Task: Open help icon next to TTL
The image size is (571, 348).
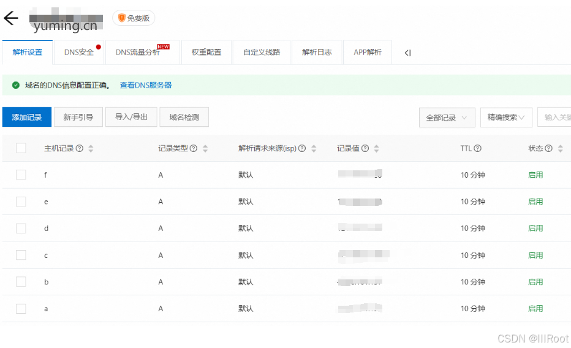Action: click(x=477, y=148)
